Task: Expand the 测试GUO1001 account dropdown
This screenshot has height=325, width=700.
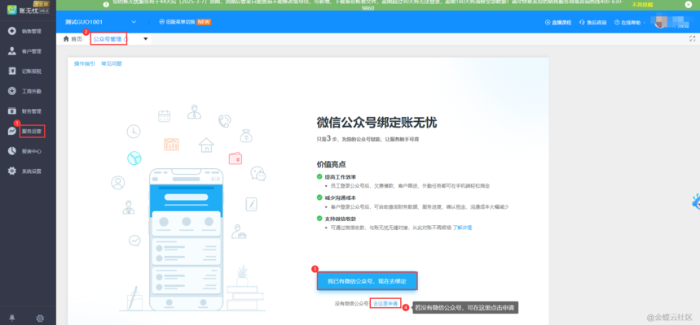Action: coord(134,22)
